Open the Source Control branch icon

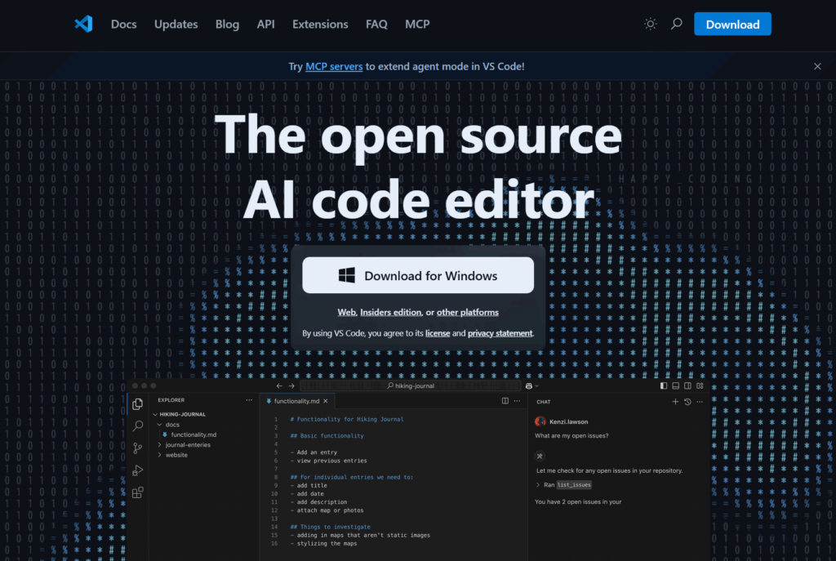tap(137, 448)
